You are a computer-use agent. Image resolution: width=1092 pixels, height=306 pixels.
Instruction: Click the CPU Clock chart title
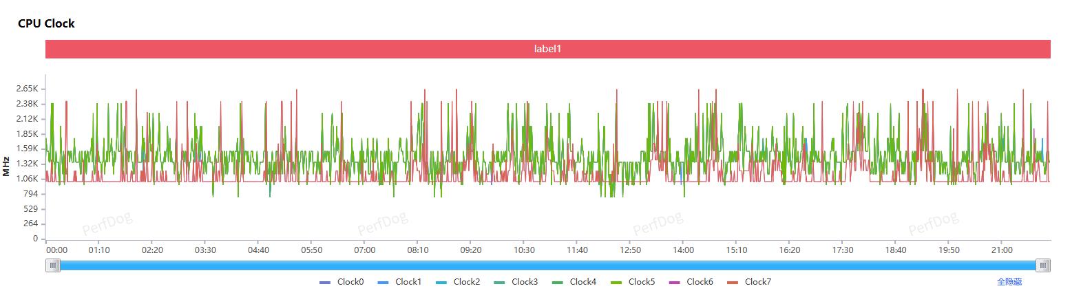(46, 23)
